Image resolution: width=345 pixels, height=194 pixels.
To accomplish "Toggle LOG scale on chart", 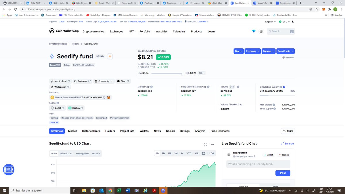I will (x=212, y=153).
